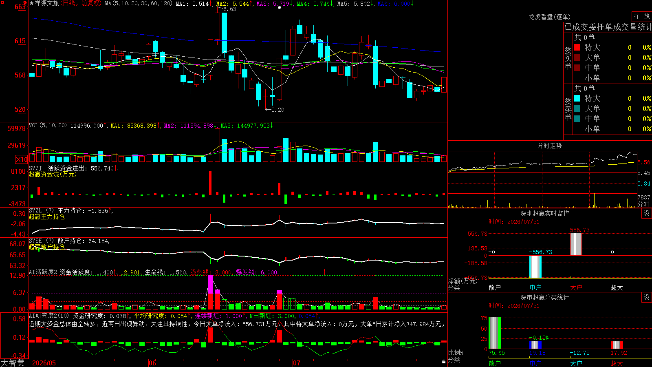Open 设 settings for 深市超赢分类统计
652x367 pixels.
[647, 297]
